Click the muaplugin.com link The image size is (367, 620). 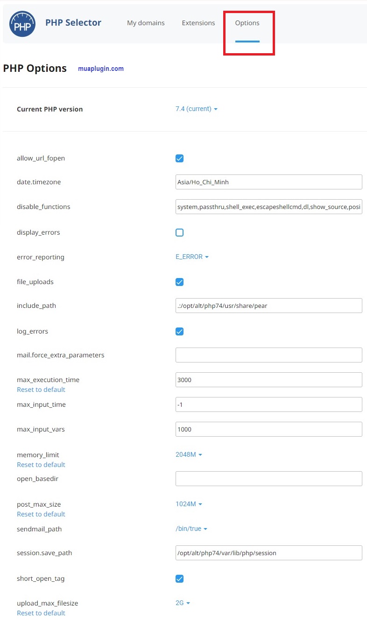(101, 69)
